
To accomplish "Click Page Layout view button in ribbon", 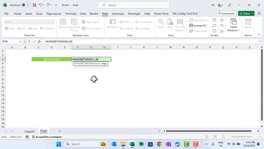I will [91, 22].
